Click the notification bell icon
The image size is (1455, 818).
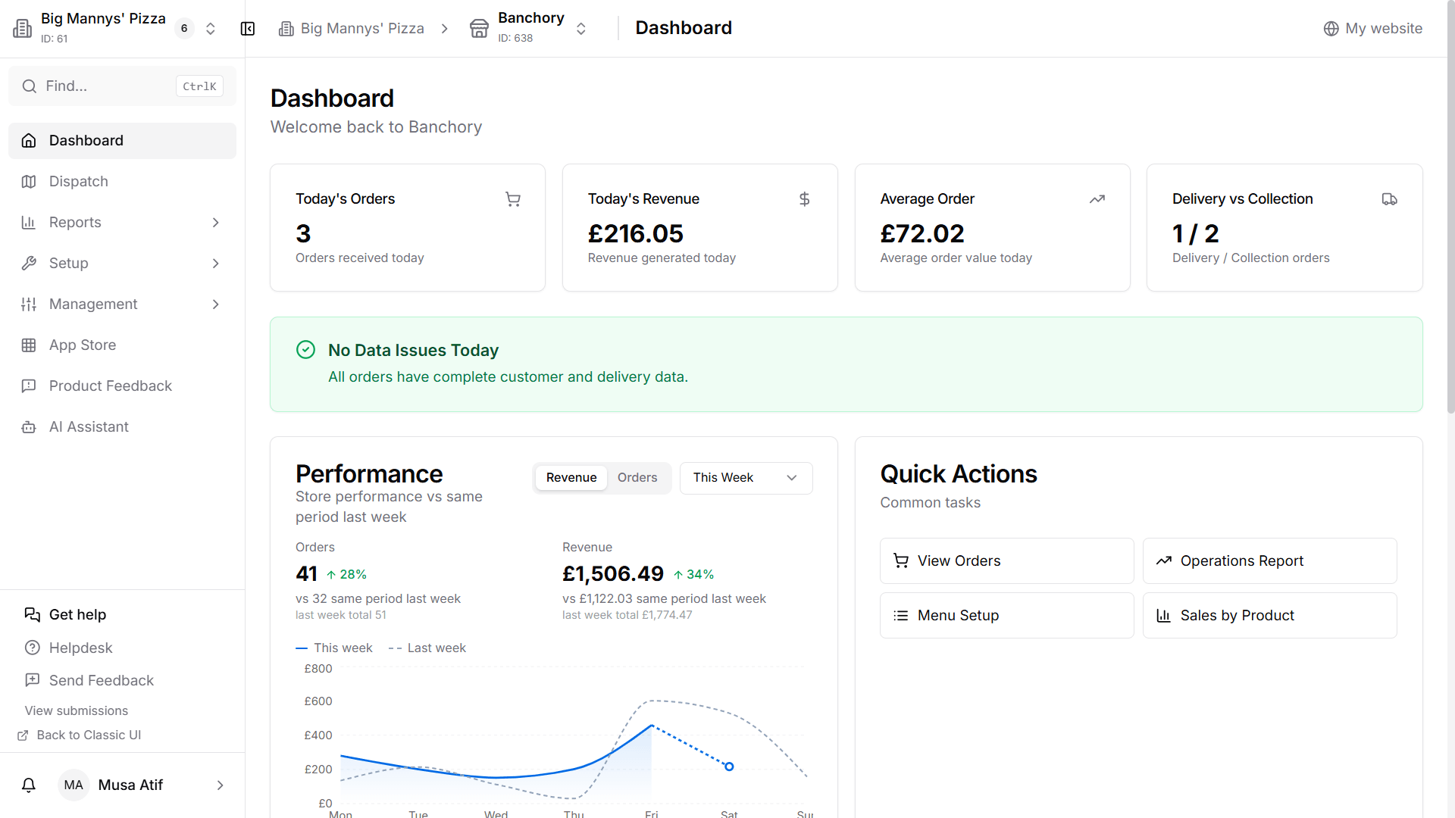click(29, 785)
